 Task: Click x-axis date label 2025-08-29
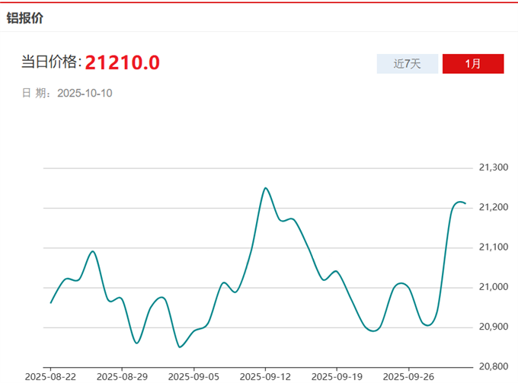coord(122,376)
